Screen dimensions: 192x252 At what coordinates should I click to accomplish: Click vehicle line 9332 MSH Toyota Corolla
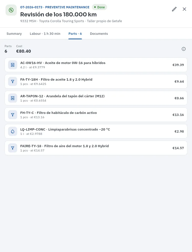(x=71, y=21)
